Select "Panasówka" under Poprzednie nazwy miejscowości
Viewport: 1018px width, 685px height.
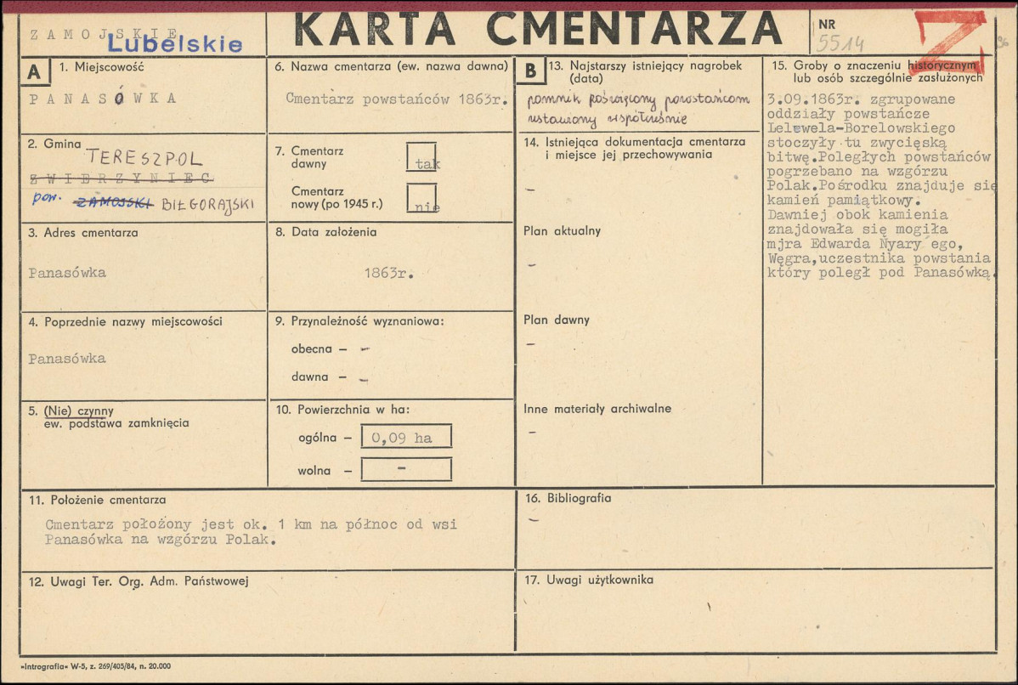pos(67,359)
